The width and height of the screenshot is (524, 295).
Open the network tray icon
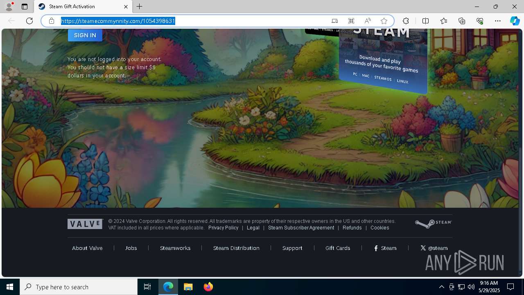pyautogui.click(x=461, y=287)
